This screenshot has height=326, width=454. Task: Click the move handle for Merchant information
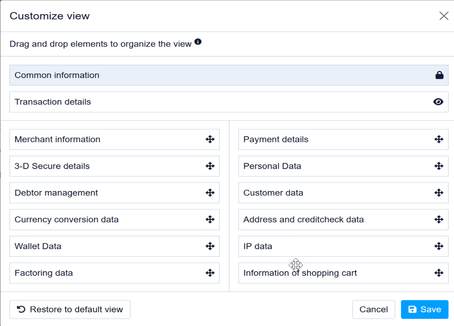point(210,140)
